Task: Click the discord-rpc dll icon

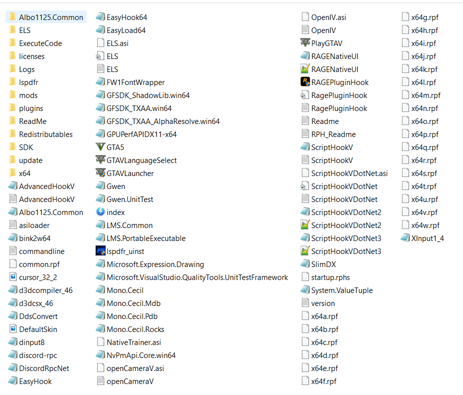Action: pyautogui.click(x=13, y=355)
